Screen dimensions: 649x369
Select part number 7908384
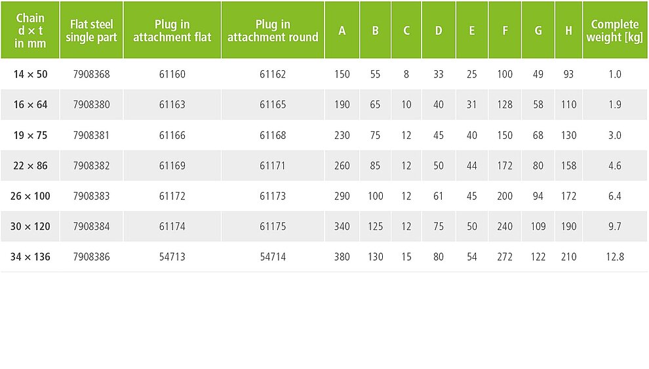pos(92,227)
